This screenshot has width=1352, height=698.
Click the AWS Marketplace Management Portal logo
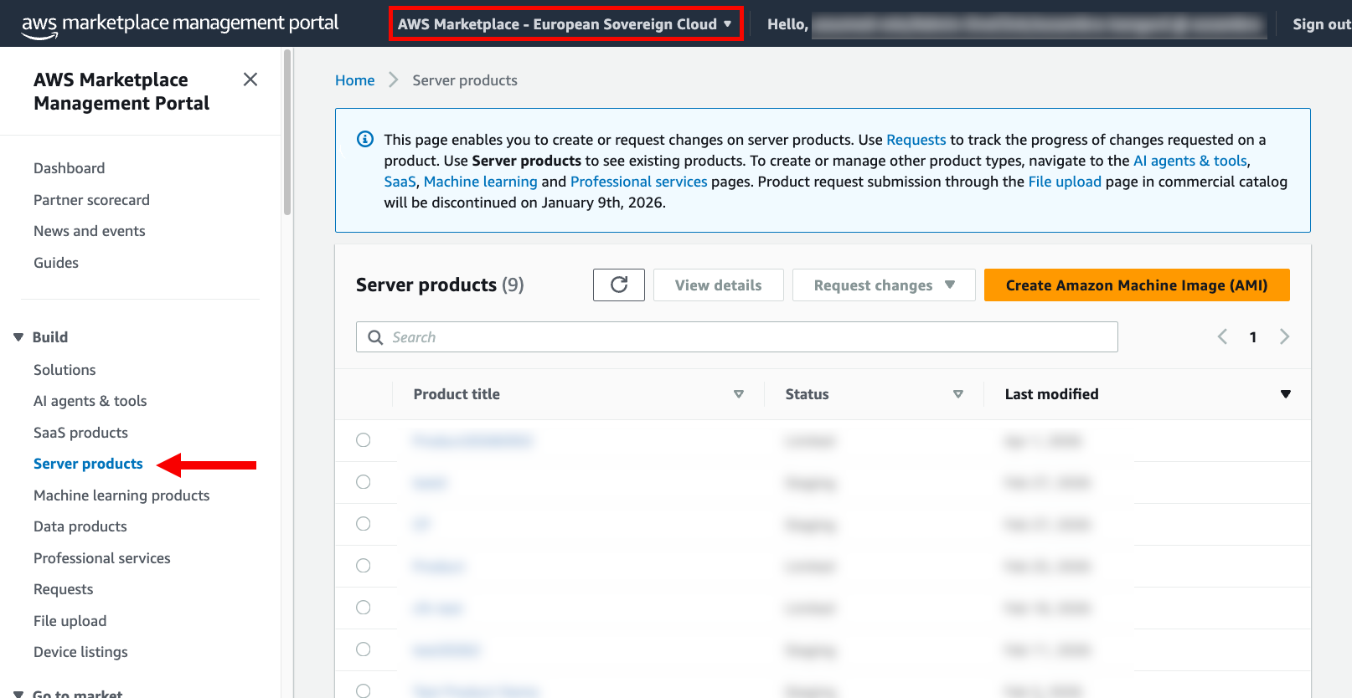[180, 23]
